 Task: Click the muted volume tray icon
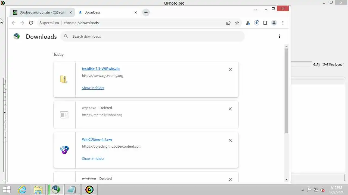click(322, 190)
